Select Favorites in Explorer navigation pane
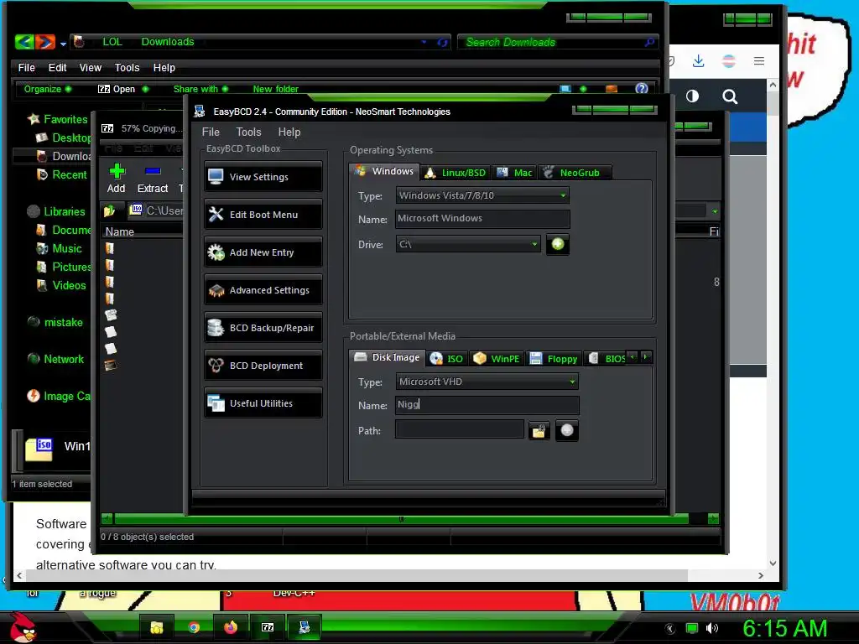This screenshot has height=644, width=859. point(58,119)
